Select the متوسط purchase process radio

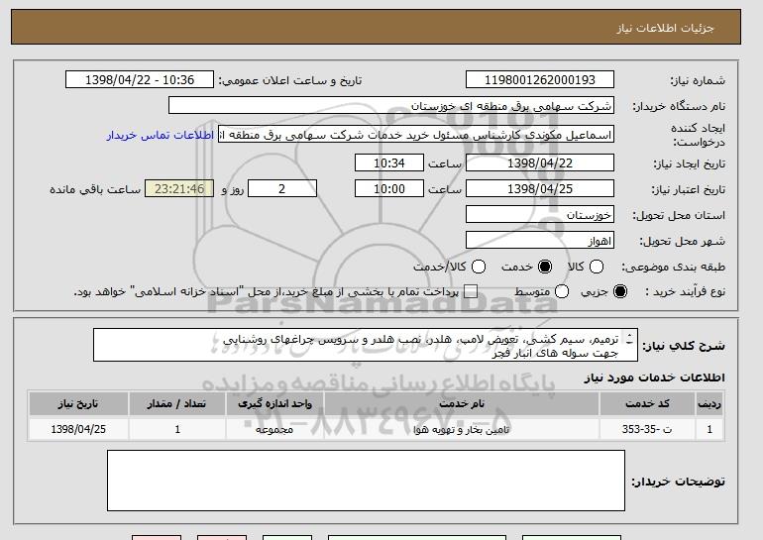click(x=562, y=291)
